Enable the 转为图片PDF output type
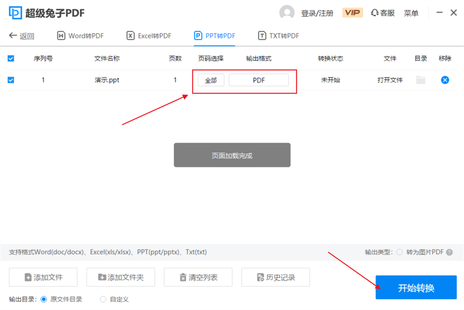This screenshot has height=310, width=464. tap(400, 252)
